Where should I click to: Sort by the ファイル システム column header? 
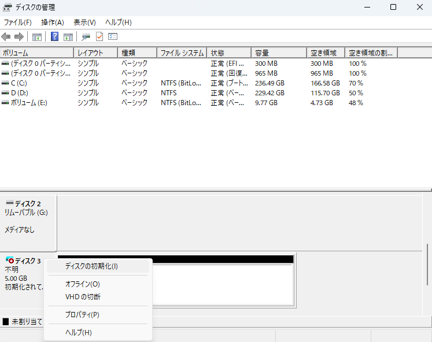[182, 53]
